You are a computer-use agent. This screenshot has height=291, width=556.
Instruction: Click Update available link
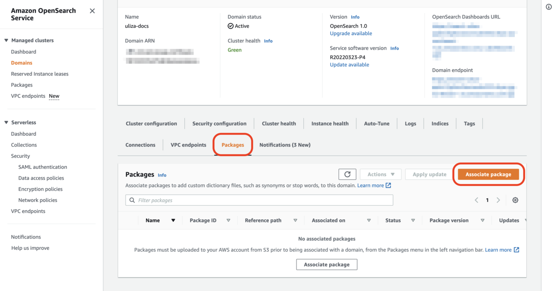pyautogui.click(x=349, y=65)
